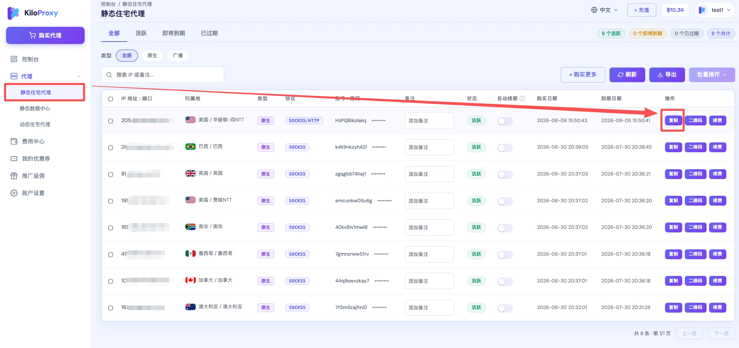The image size is (739, 348).
Task: Click the + 购买更多 button
Action: (583, 75)
